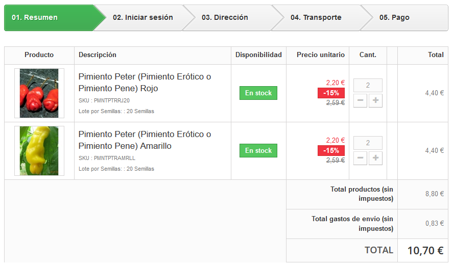Click the -15% discount badge for Rojo
The image size is (453, 266).
tap(331, 93)
